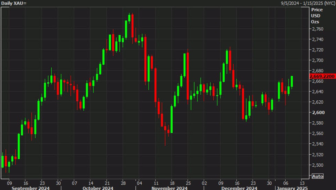Click the 2,540 price axis level

click(317, 144)
